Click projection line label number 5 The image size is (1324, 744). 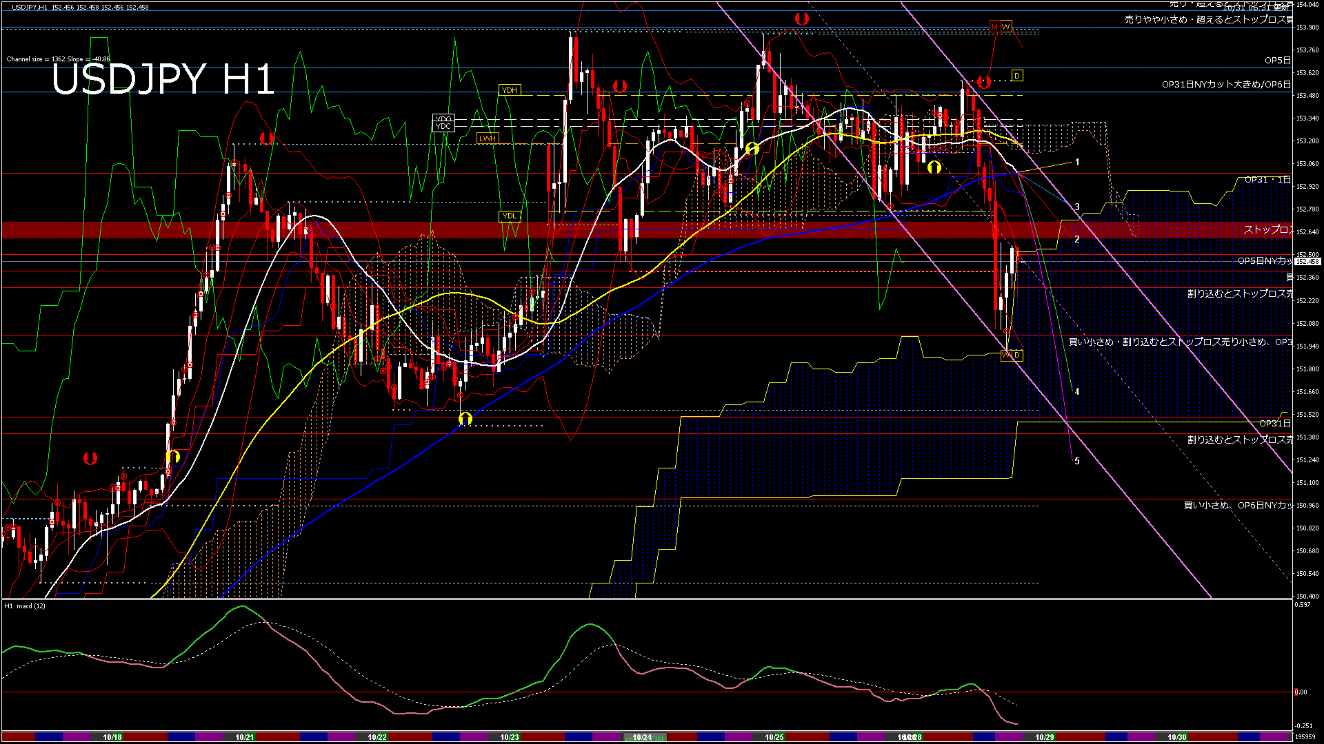(1077, 461)
